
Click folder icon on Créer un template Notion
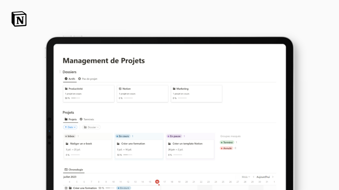click(169, 144)
